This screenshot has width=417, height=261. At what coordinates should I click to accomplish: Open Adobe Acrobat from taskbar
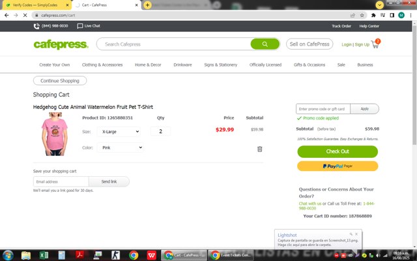pos(79,255)
